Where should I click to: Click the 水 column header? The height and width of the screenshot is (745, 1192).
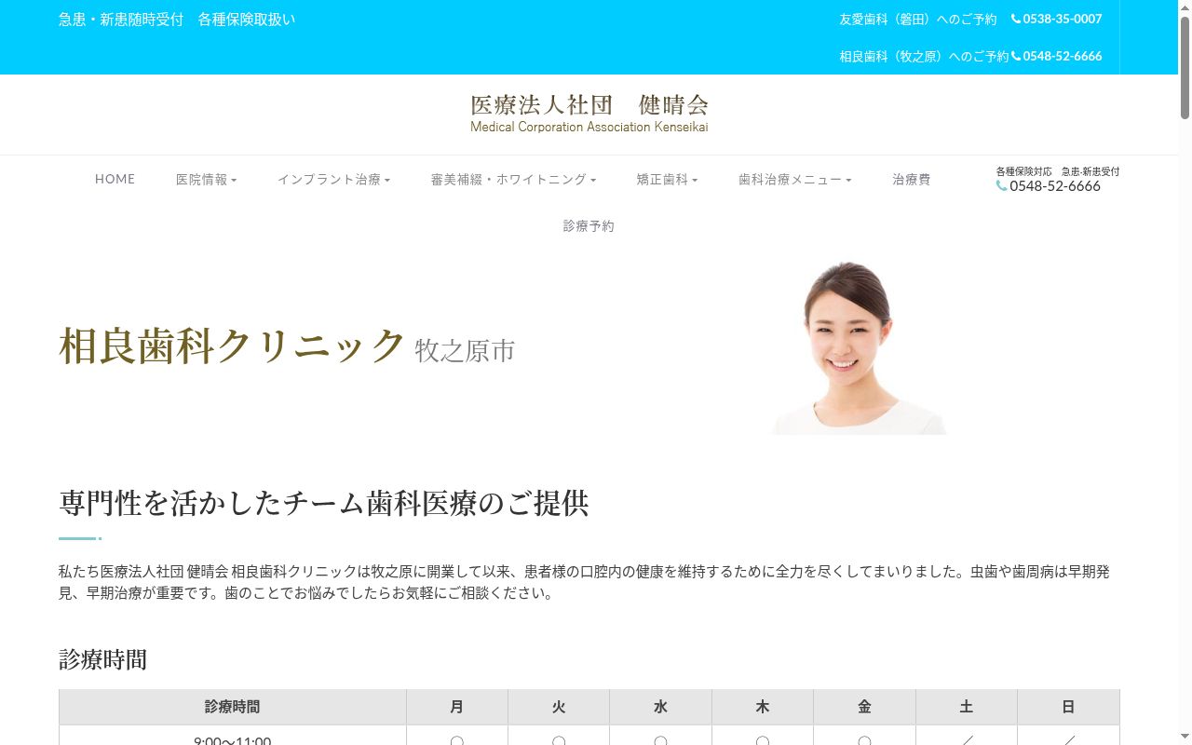(660, 707)
